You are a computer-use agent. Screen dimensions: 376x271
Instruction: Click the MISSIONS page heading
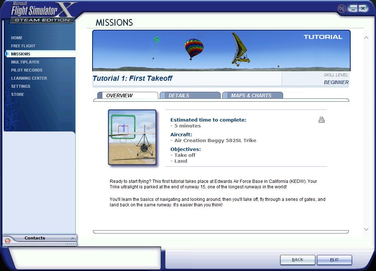point(114,22)
